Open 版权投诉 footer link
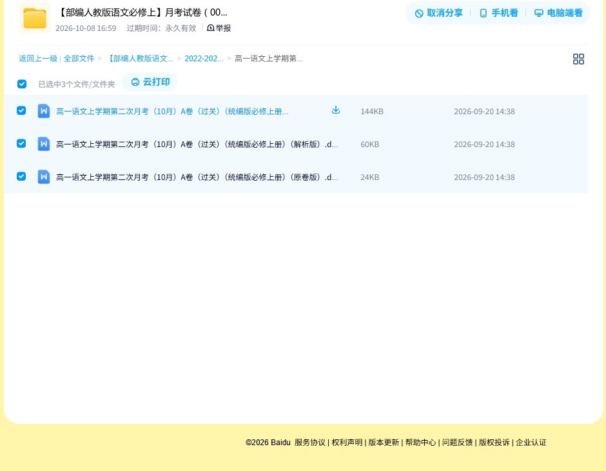The image size is (606, 471). 494,443
